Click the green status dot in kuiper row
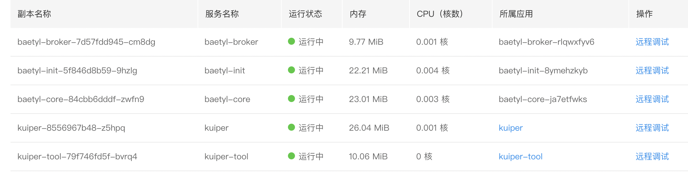 click(291, 127)
